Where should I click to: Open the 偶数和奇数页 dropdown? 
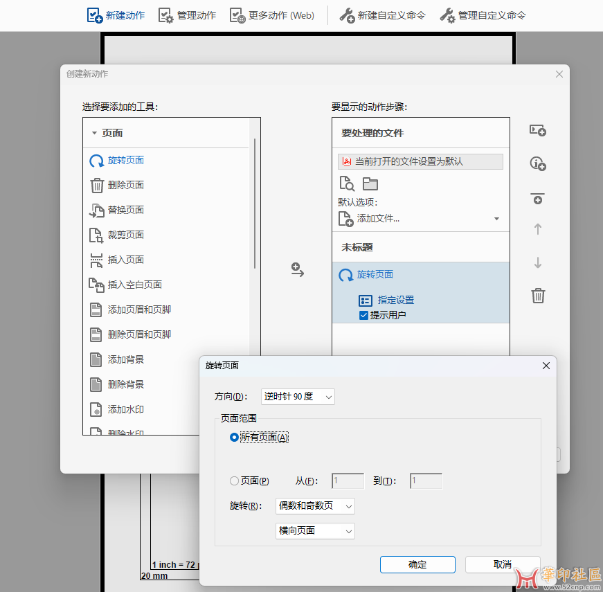pos(315,506)
